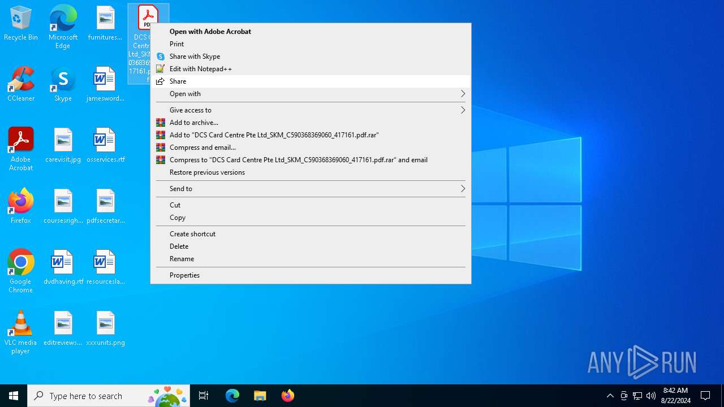
Task: Expand the 'Open with' submenu
Action: [311, 94]
